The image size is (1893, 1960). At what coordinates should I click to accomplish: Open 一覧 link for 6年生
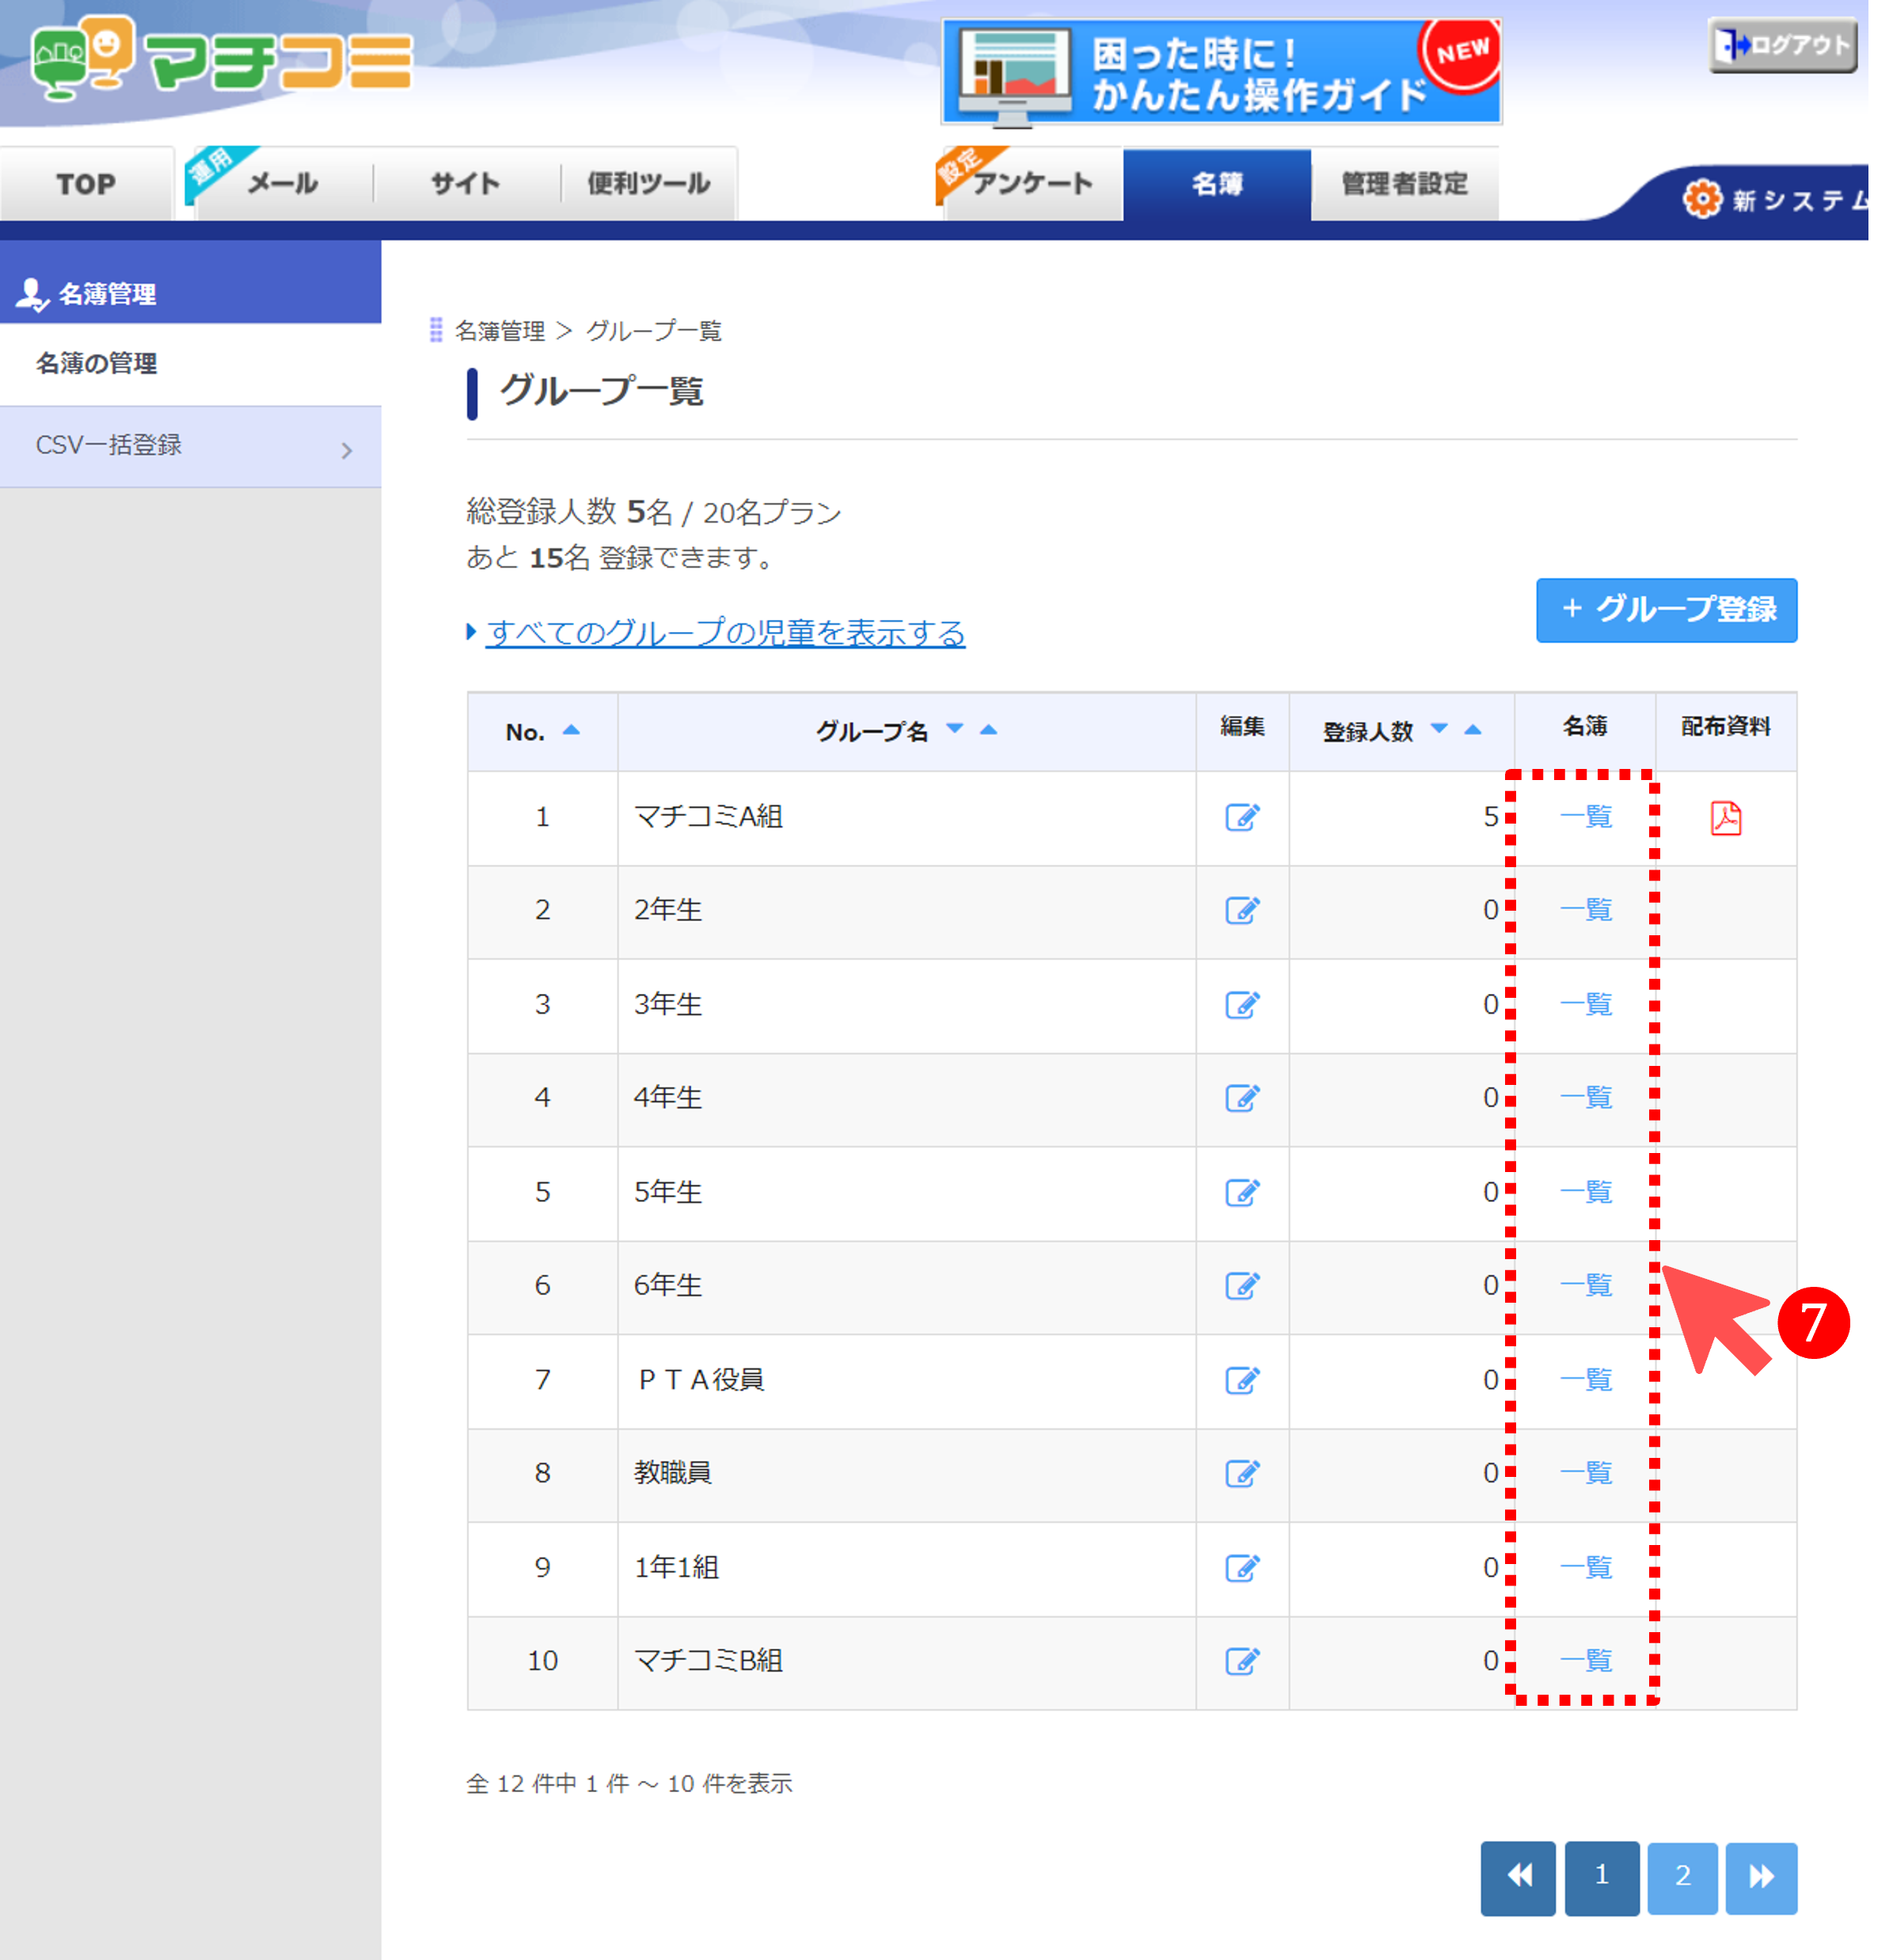click(1586, 1285)
